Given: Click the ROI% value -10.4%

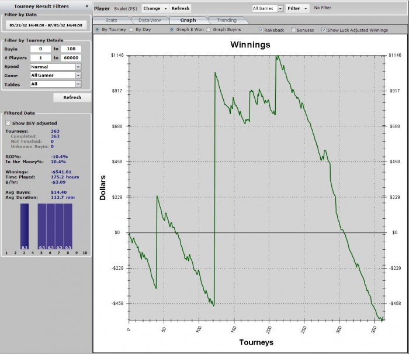Looking at the screenshot, I should click(59, 157).
